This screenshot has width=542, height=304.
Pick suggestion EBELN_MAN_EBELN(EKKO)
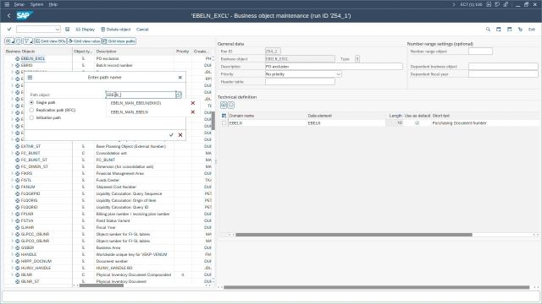pyautogui.click(x=135, y=103)
